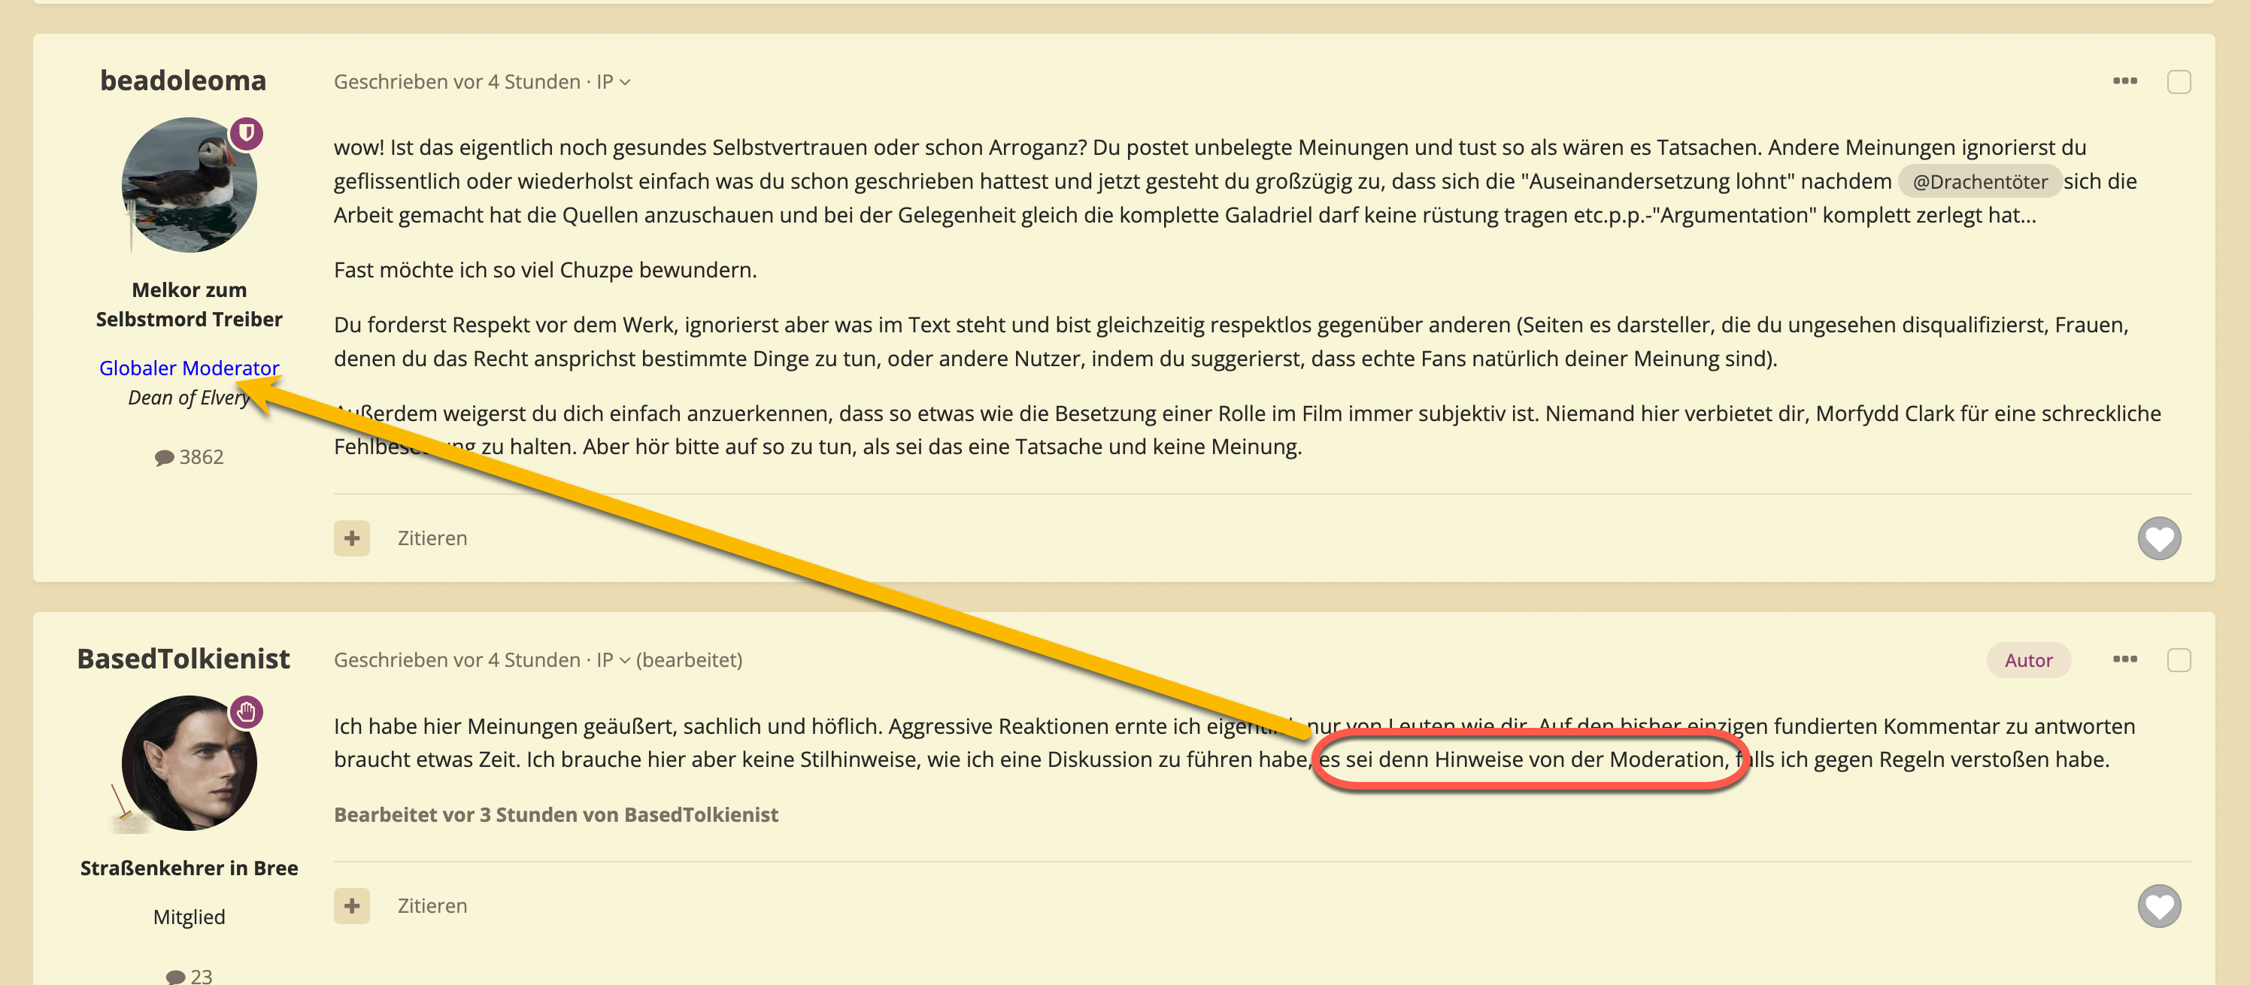Click the hand badge on BasedTolkienist's avatar
Viewport: 2250px width, 985px height.
(x=247, y=711)
